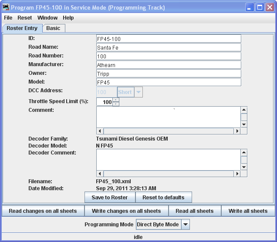Click the Road Name input field

(169, 47)
